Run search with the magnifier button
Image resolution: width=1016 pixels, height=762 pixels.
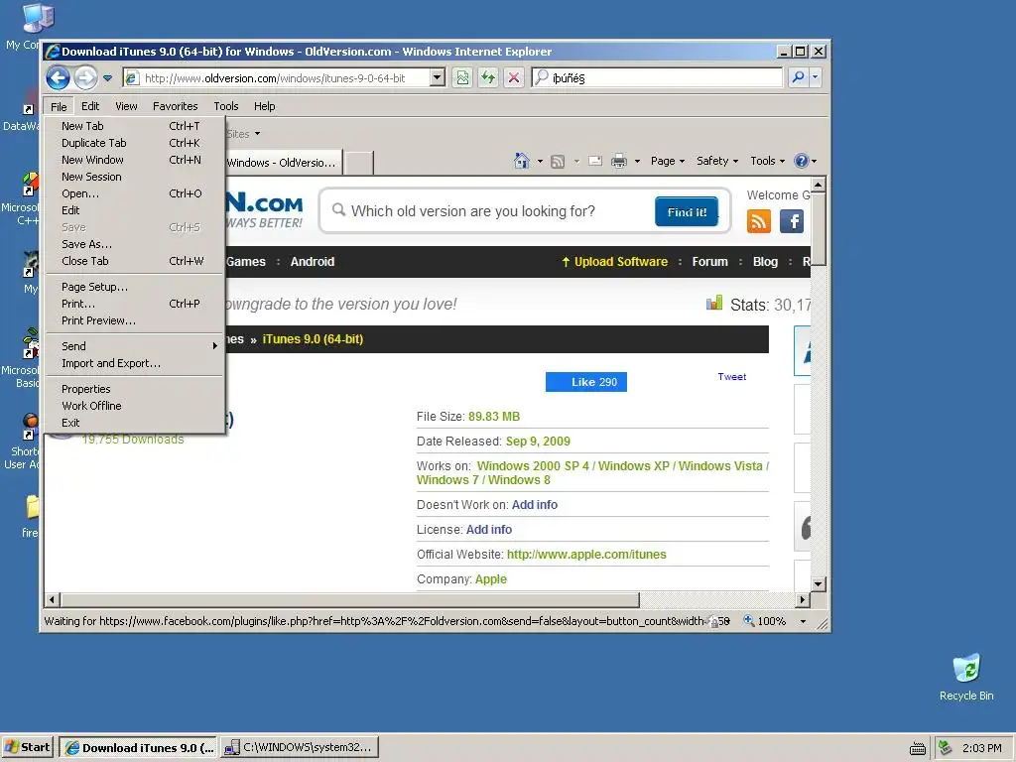point(799,77)
